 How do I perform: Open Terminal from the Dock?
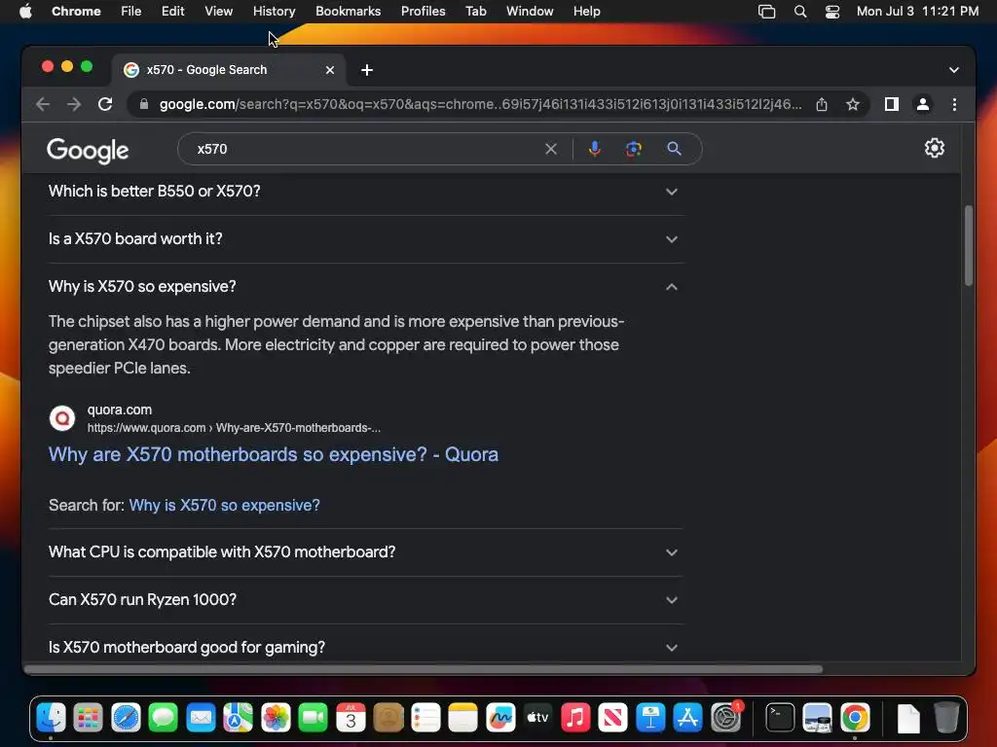(780, 718)
